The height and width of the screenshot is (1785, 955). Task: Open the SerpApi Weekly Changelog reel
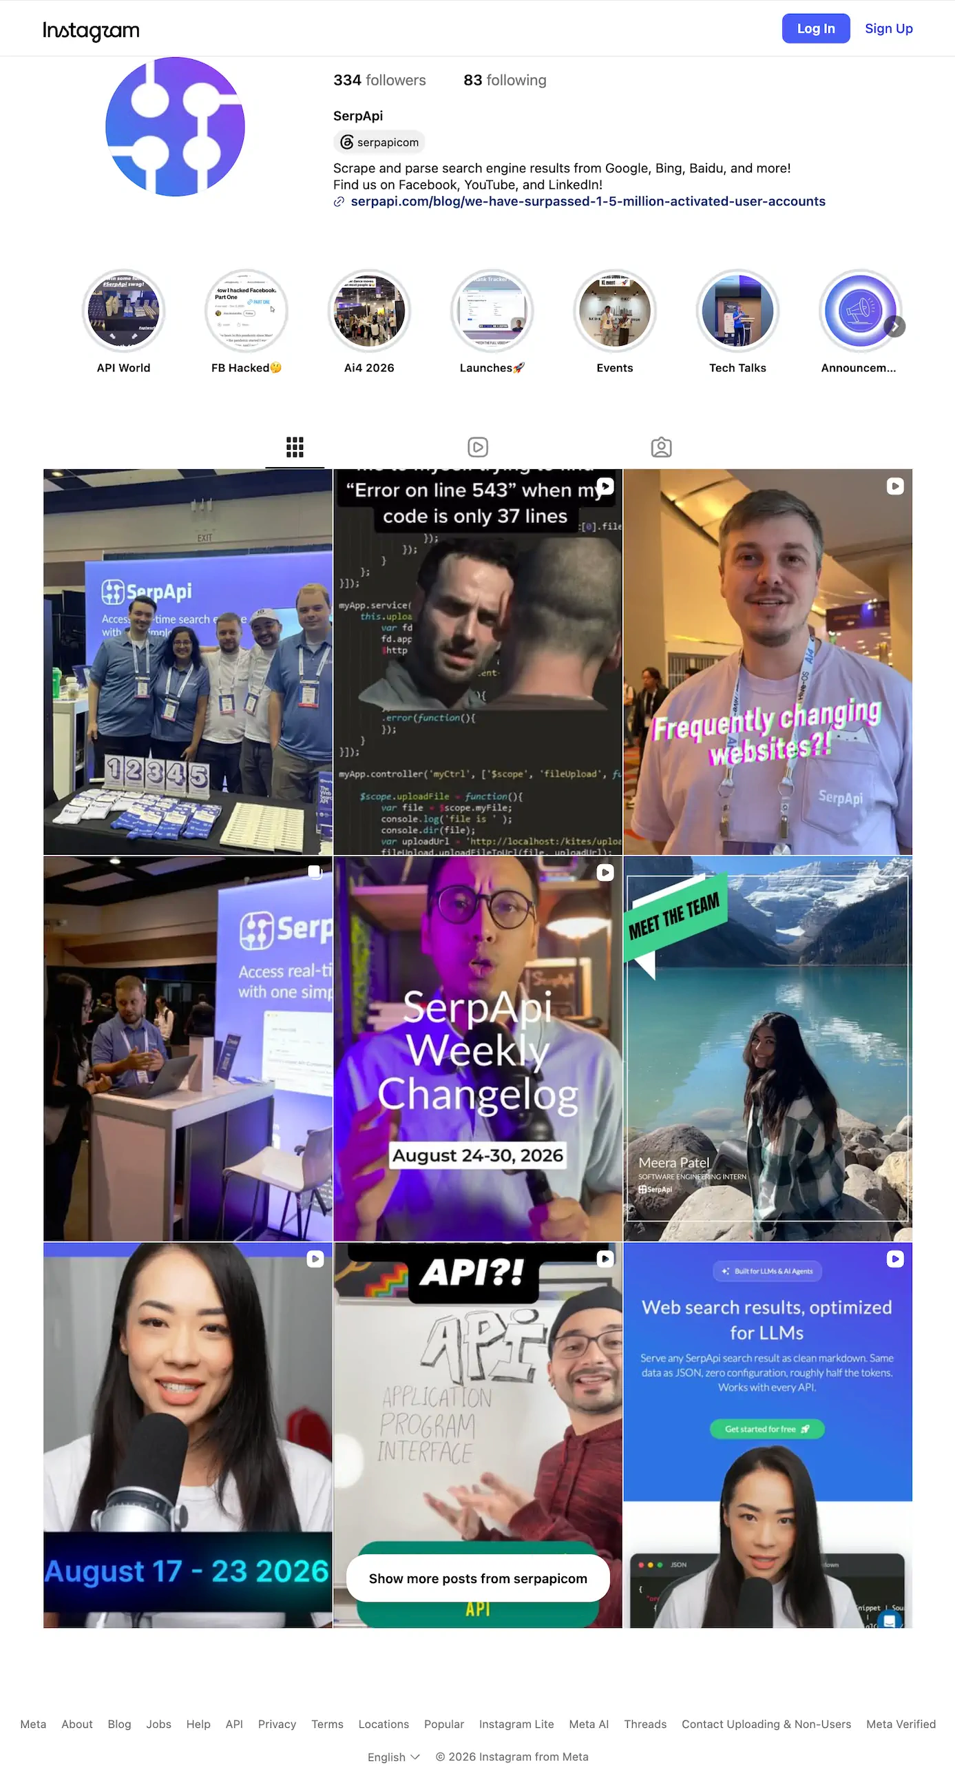pyautogui.click(x=478, y=1049)
